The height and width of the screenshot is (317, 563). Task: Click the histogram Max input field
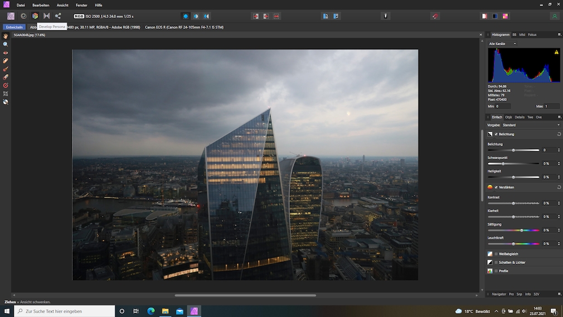tap(552, 106)
